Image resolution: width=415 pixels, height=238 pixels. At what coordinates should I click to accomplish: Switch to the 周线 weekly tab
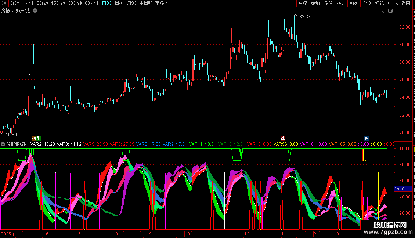119,3
